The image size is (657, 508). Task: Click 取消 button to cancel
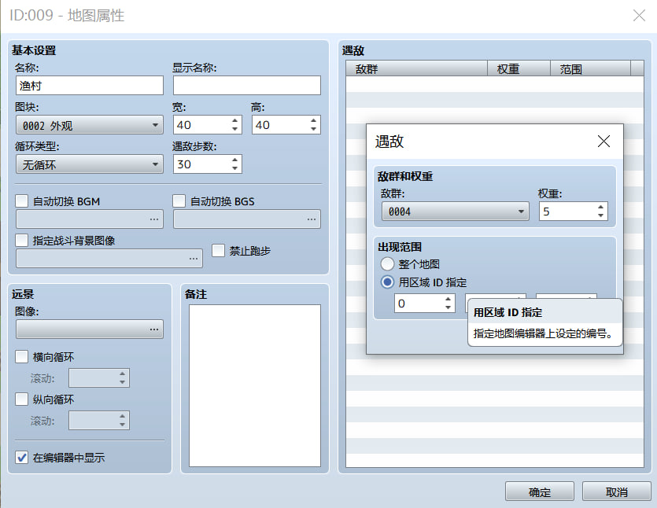pos(616,491)
